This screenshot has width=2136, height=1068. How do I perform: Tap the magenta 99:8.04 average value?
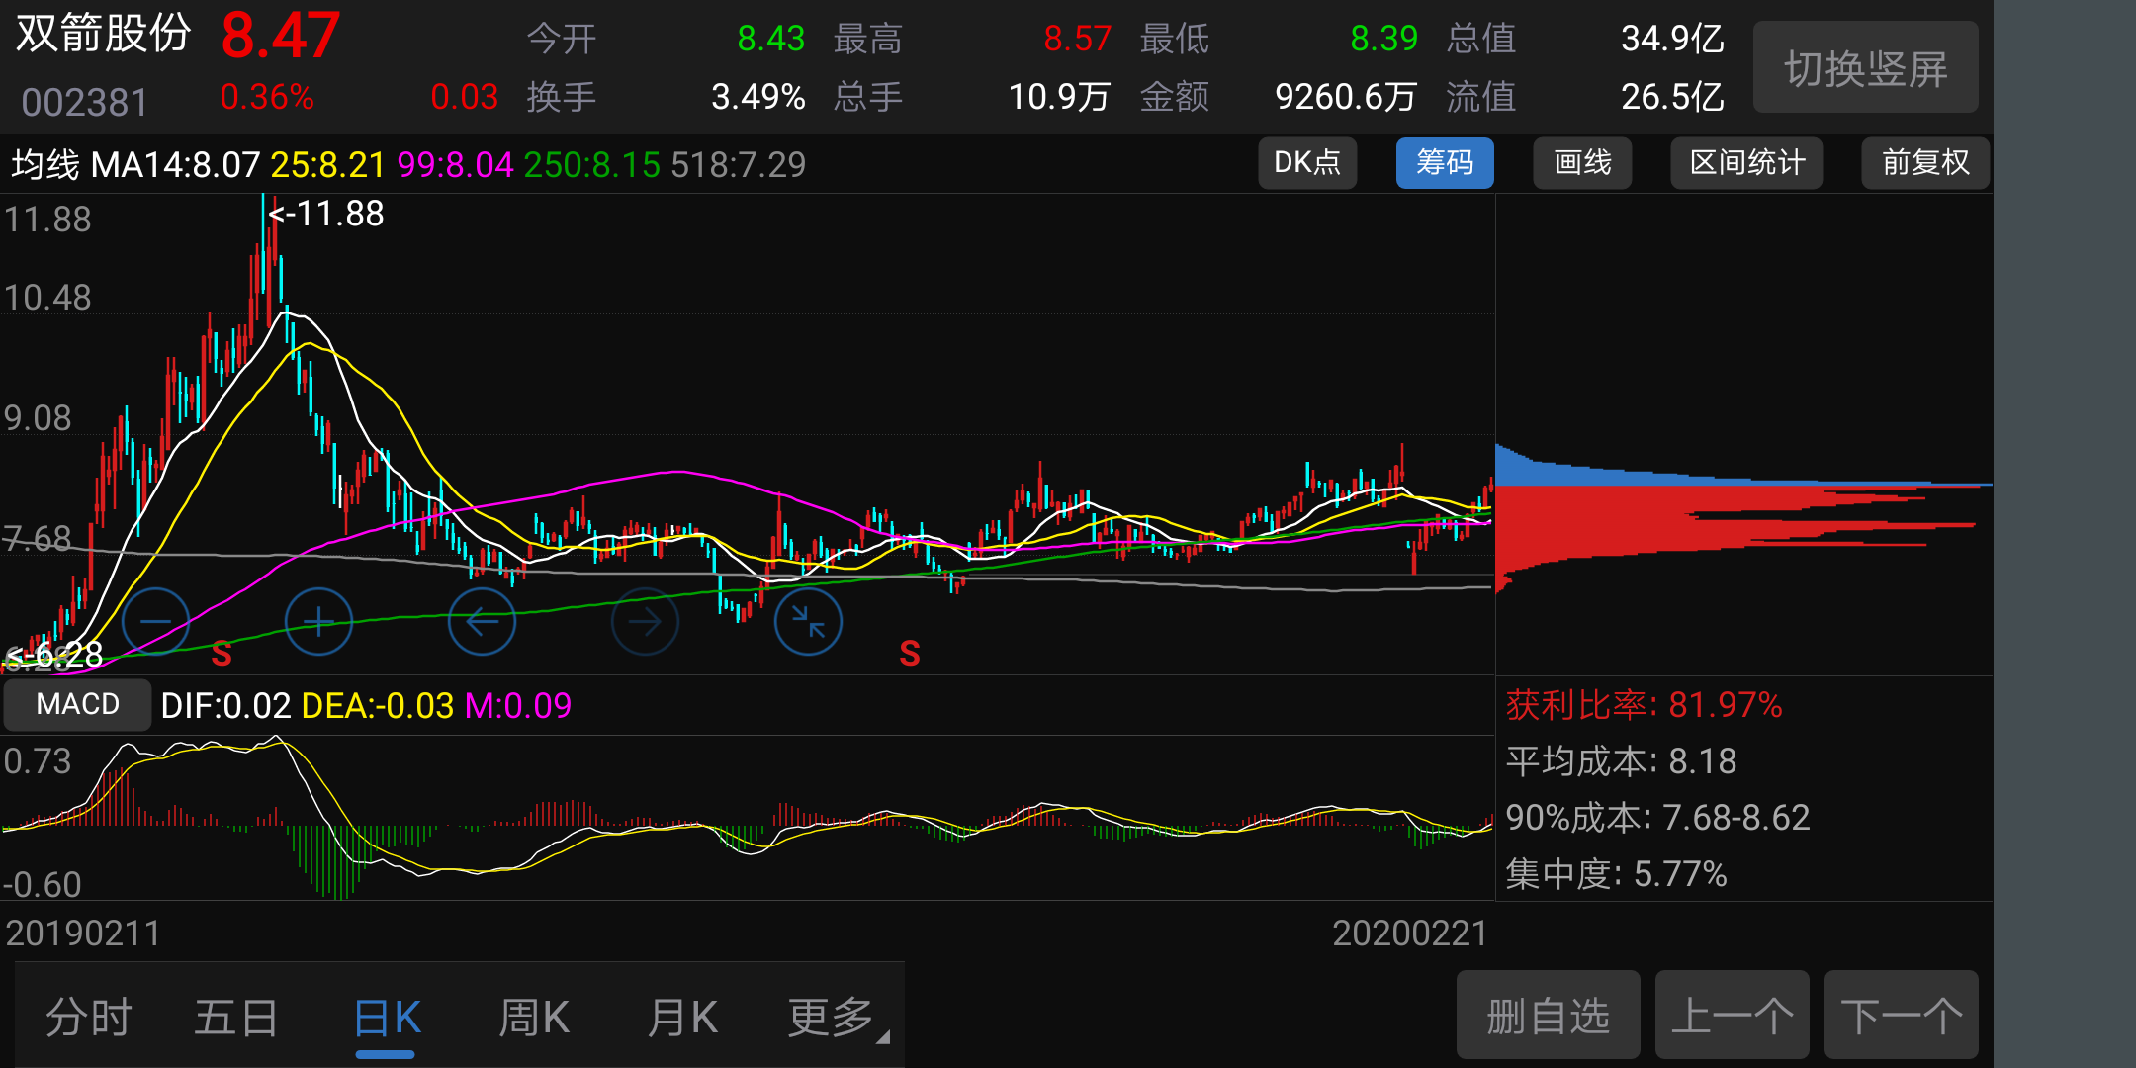point(455,164)
